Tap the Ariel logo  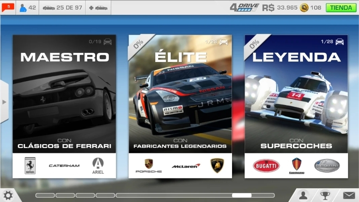[x=98, y=166]
